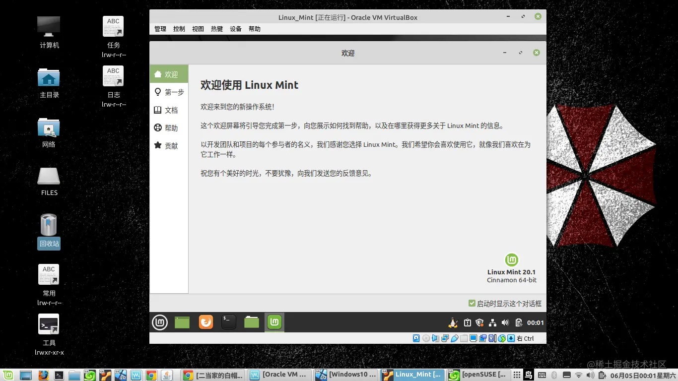Open the 计算机 desktop icon
This screenshot has width=678, height=381.
49,27
